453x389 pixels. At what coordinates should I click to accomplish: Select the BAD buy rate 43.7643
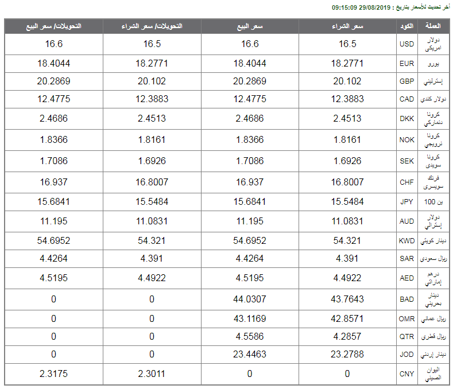[347, 299]
